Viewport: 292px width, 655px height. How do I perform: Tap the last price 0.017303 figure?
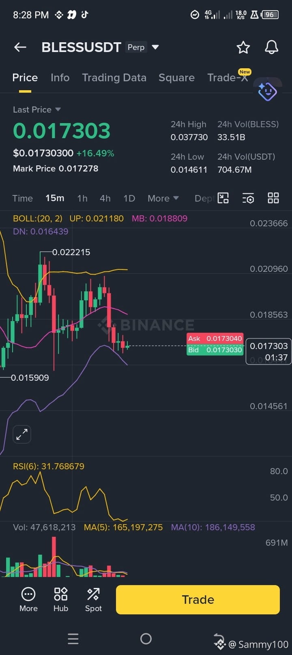(x=62, y=131)
